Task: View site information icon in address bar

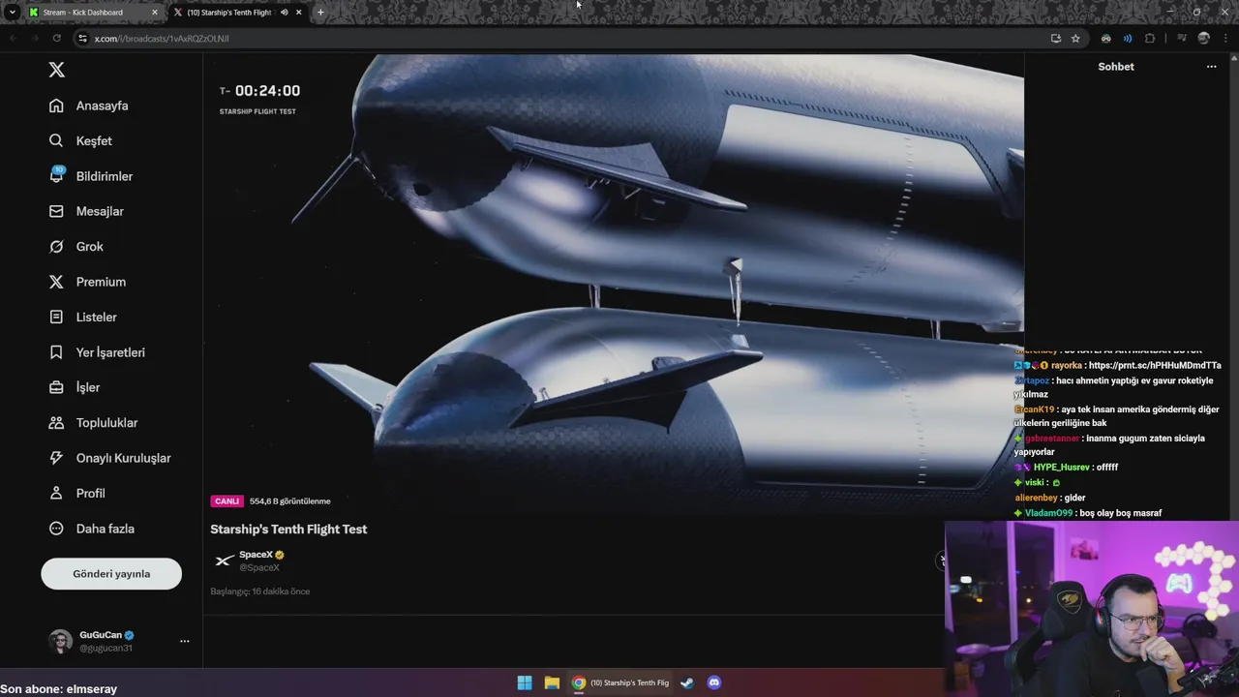Action: pyautogui.click(x=82, y=39)
